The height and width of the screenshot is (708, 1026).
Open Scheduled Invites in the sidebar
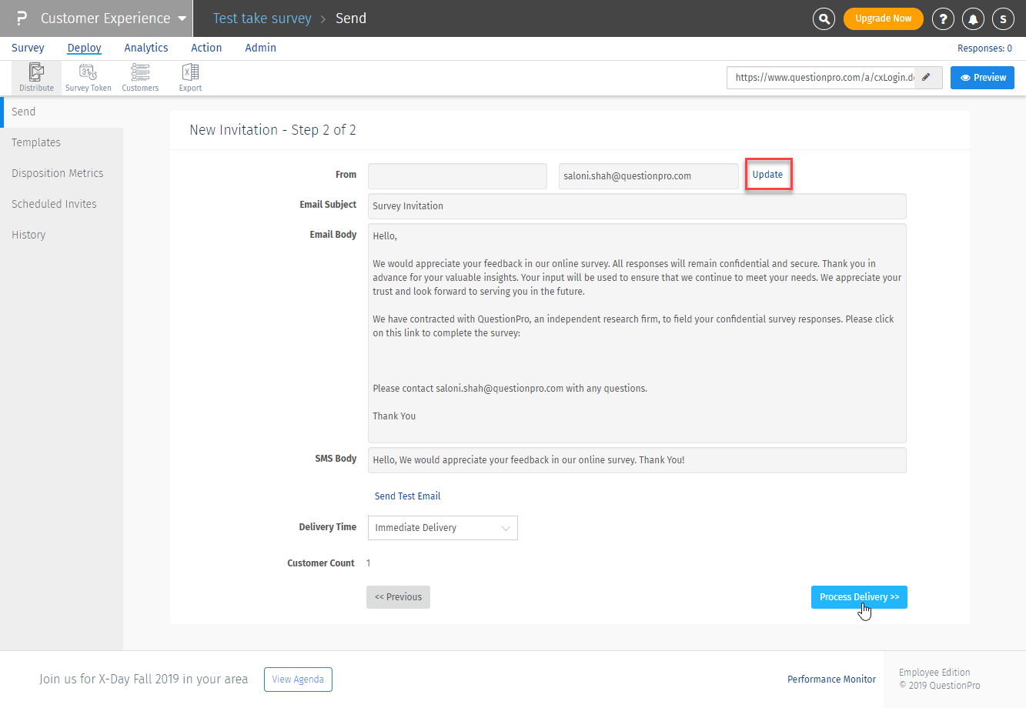[x=54, y=204]
